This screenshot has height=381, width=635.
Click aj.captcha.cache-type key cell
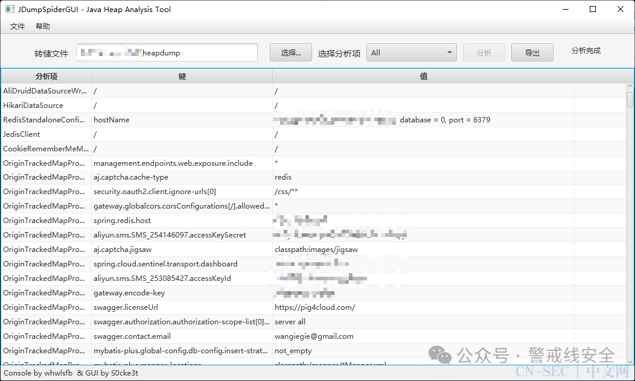(182, 177)
